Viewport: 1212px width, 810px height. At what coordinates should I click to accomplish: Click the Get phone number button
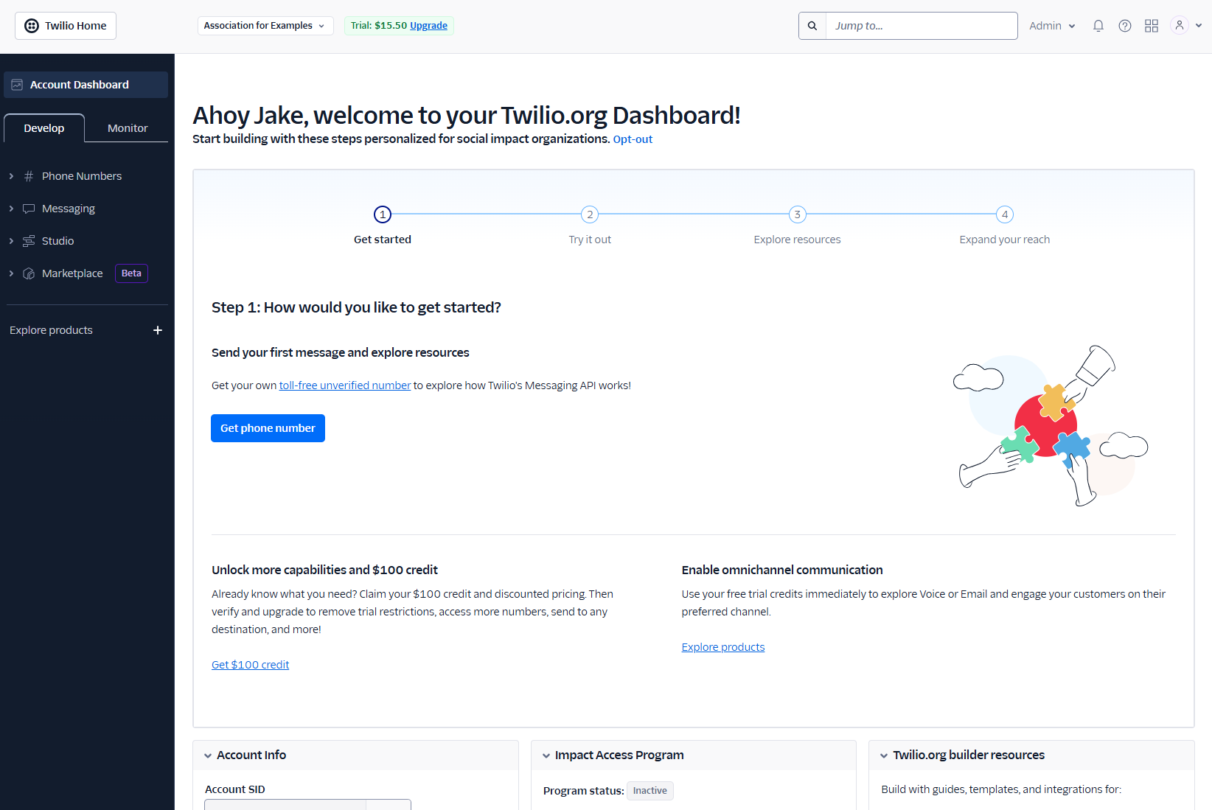[x=268, y=427]
